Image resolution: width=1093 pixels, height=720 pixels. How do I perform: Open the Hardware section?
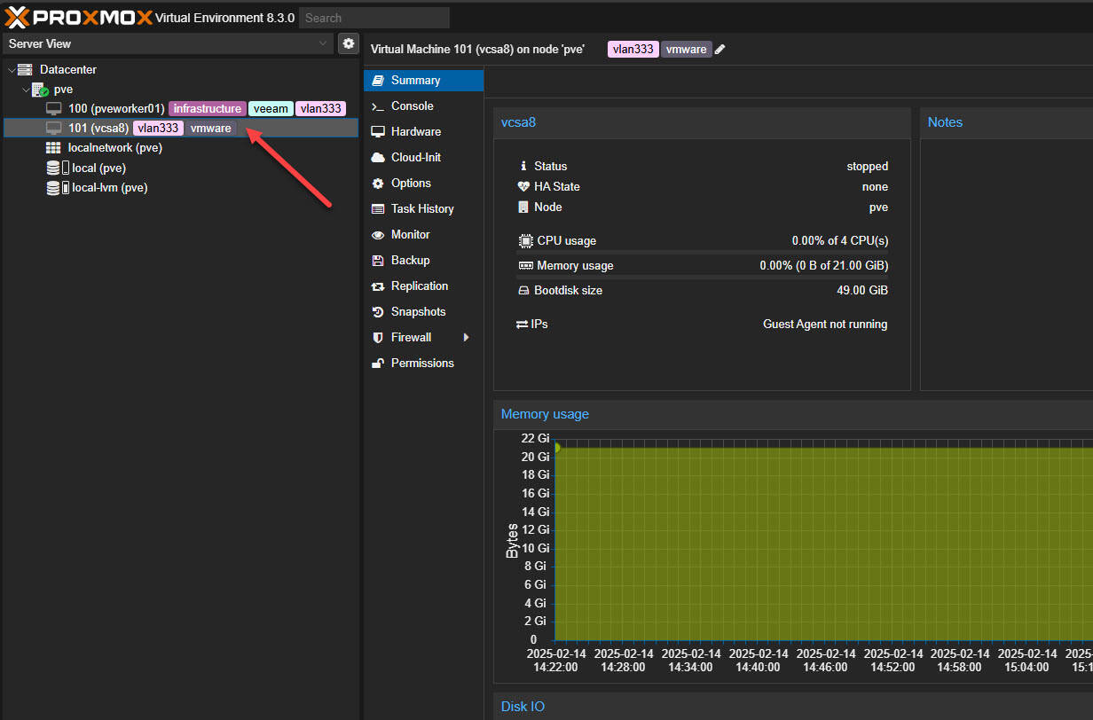pyautogui.click(x=424, y=132)
